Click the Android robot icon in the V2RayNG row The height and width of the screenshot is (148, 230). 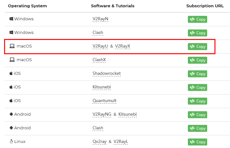coord(11,114)
